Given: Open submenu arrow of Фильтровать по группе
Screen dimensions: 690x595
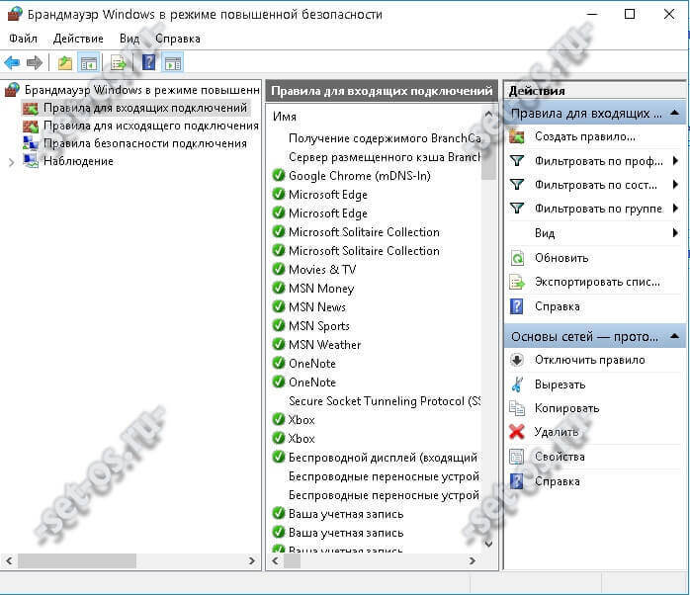Looking at the screenshot, I should point(675,209).
